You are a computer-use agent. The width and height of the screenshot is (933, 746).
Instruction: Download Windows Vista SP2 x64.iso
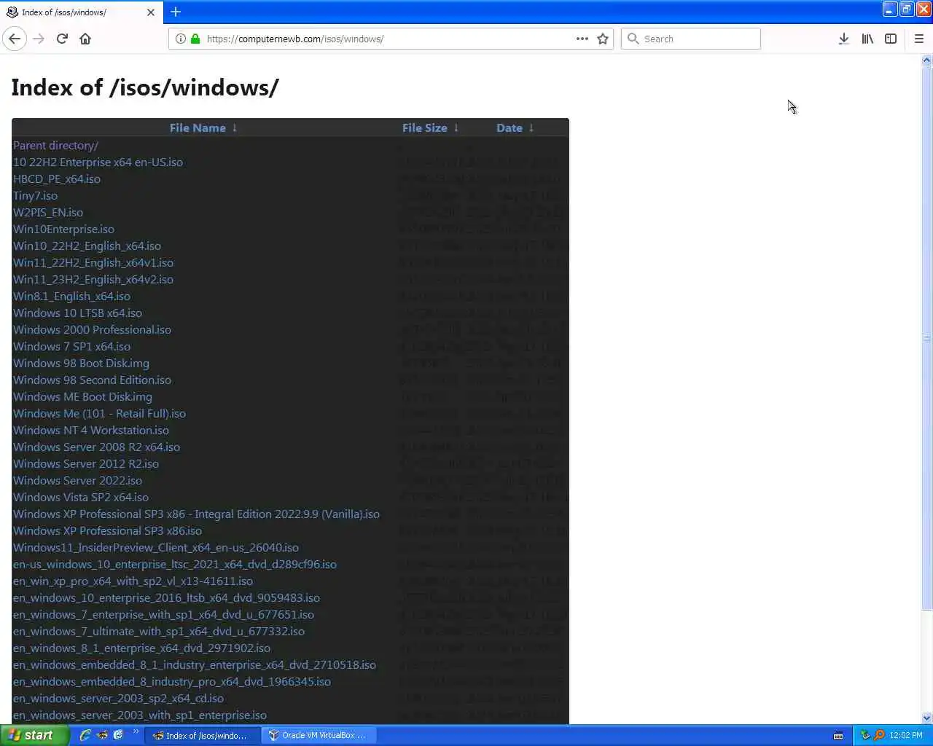pos(81,497)
